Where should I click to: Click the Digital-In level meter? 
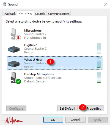99,48
